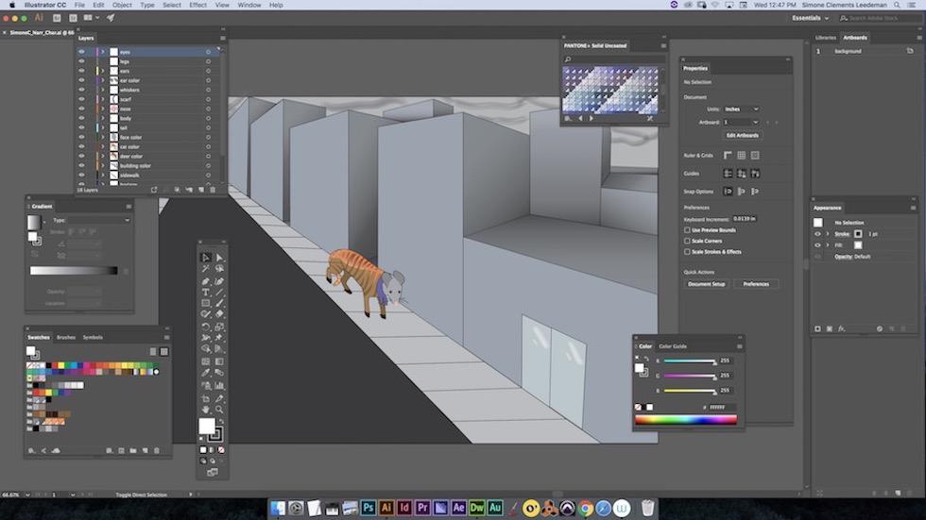This screenshot has width=926, height=520.
Task: Select the Column Graph tool
Action: click(219, 386)
